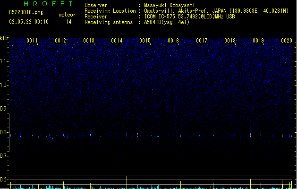Click the timestamp 02.05.22 00:10
Image resolution: width=297 pixels, height=189 pixels.
point(29,22)
